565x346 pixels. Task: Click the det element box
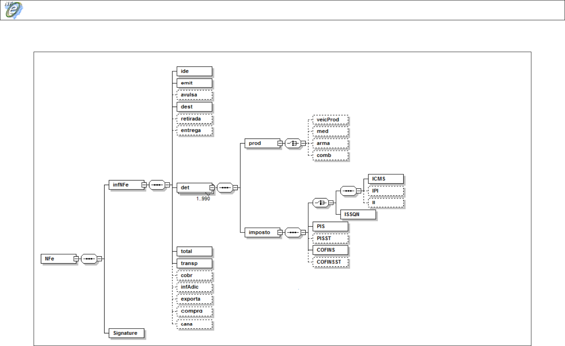click(x=195, y=188)
